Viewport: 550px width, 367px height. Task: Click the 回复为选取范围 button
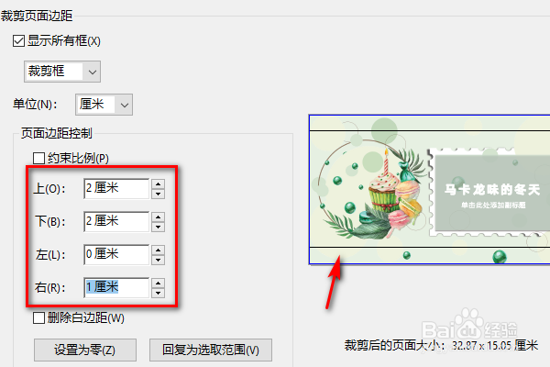[211, 350]
